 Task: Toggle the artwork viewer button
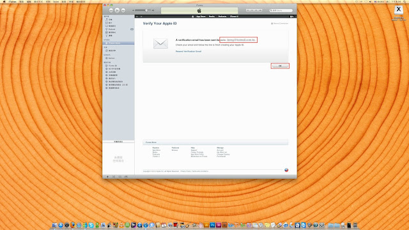coord(126,177)
